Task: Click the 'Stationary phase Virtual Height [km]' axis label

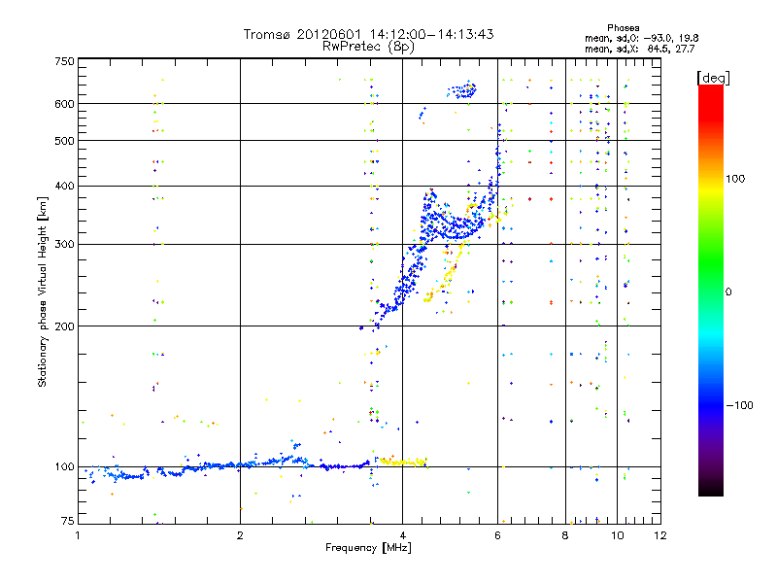Action: click(43, 291)
